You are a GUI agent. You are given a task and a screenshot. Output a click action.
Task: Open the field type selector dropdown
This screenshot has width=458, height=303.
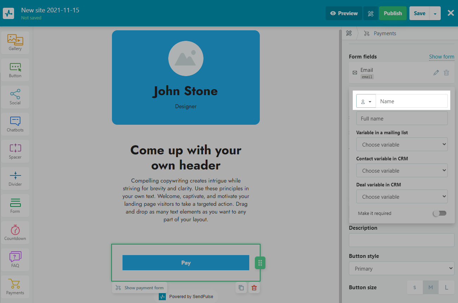366,101
